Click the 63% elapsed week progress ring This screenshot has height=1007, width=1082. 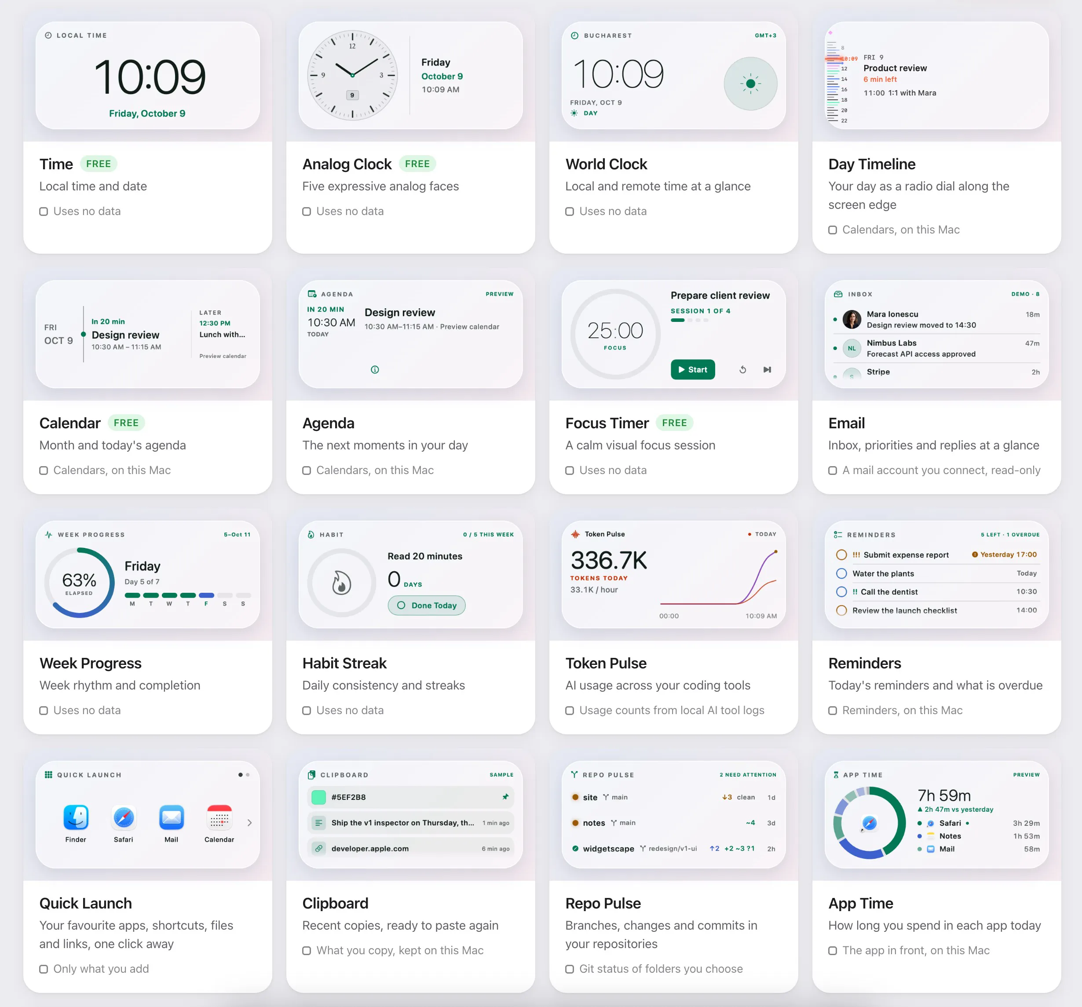pyautogui.click(x=80, y=583)
